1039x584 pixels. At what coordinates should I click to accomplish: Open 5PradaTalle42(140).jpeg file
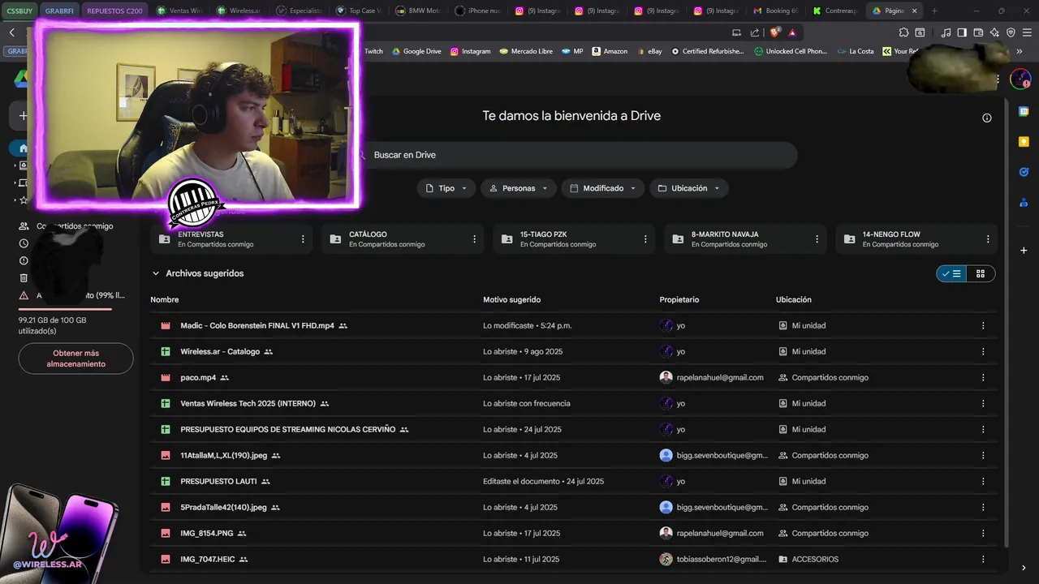[223, 507]
